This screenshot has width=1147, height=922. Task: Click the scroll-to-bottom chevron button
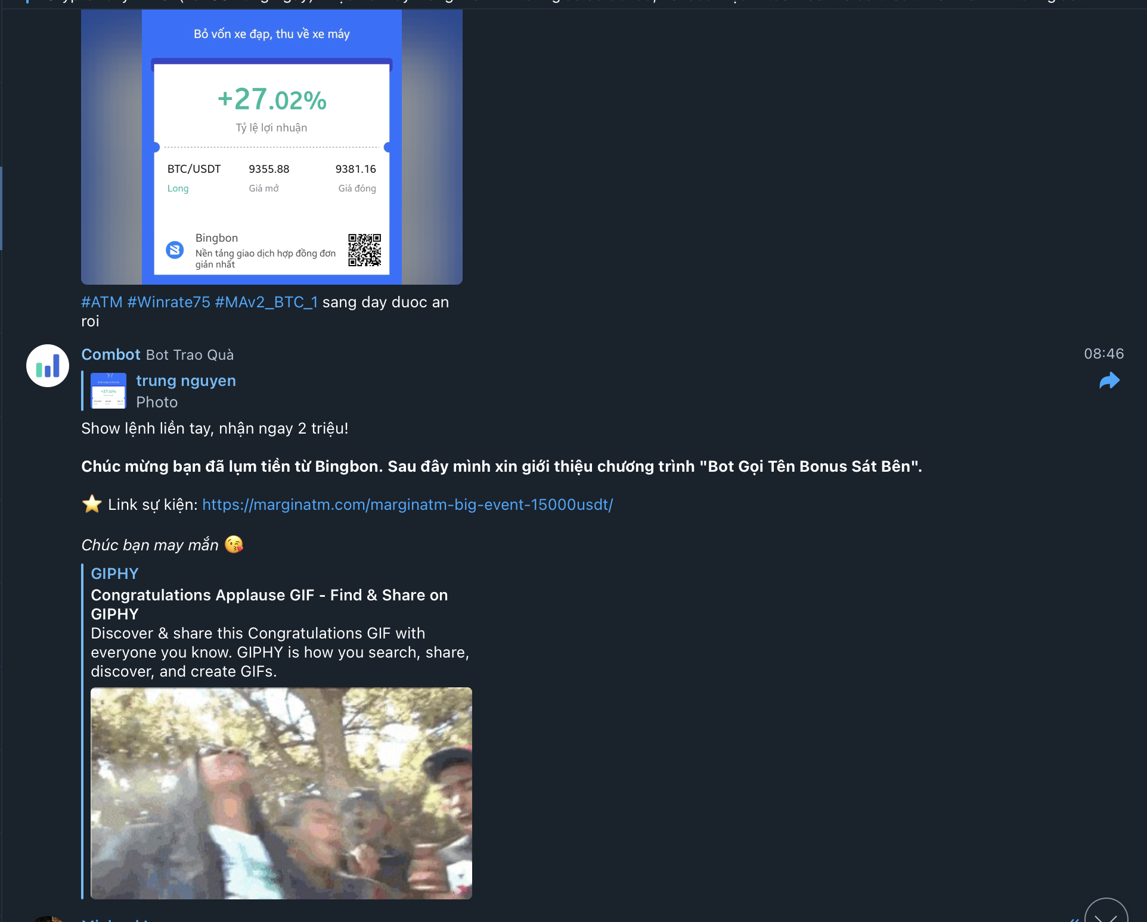pyautogui.click(x=1106, y=911)
